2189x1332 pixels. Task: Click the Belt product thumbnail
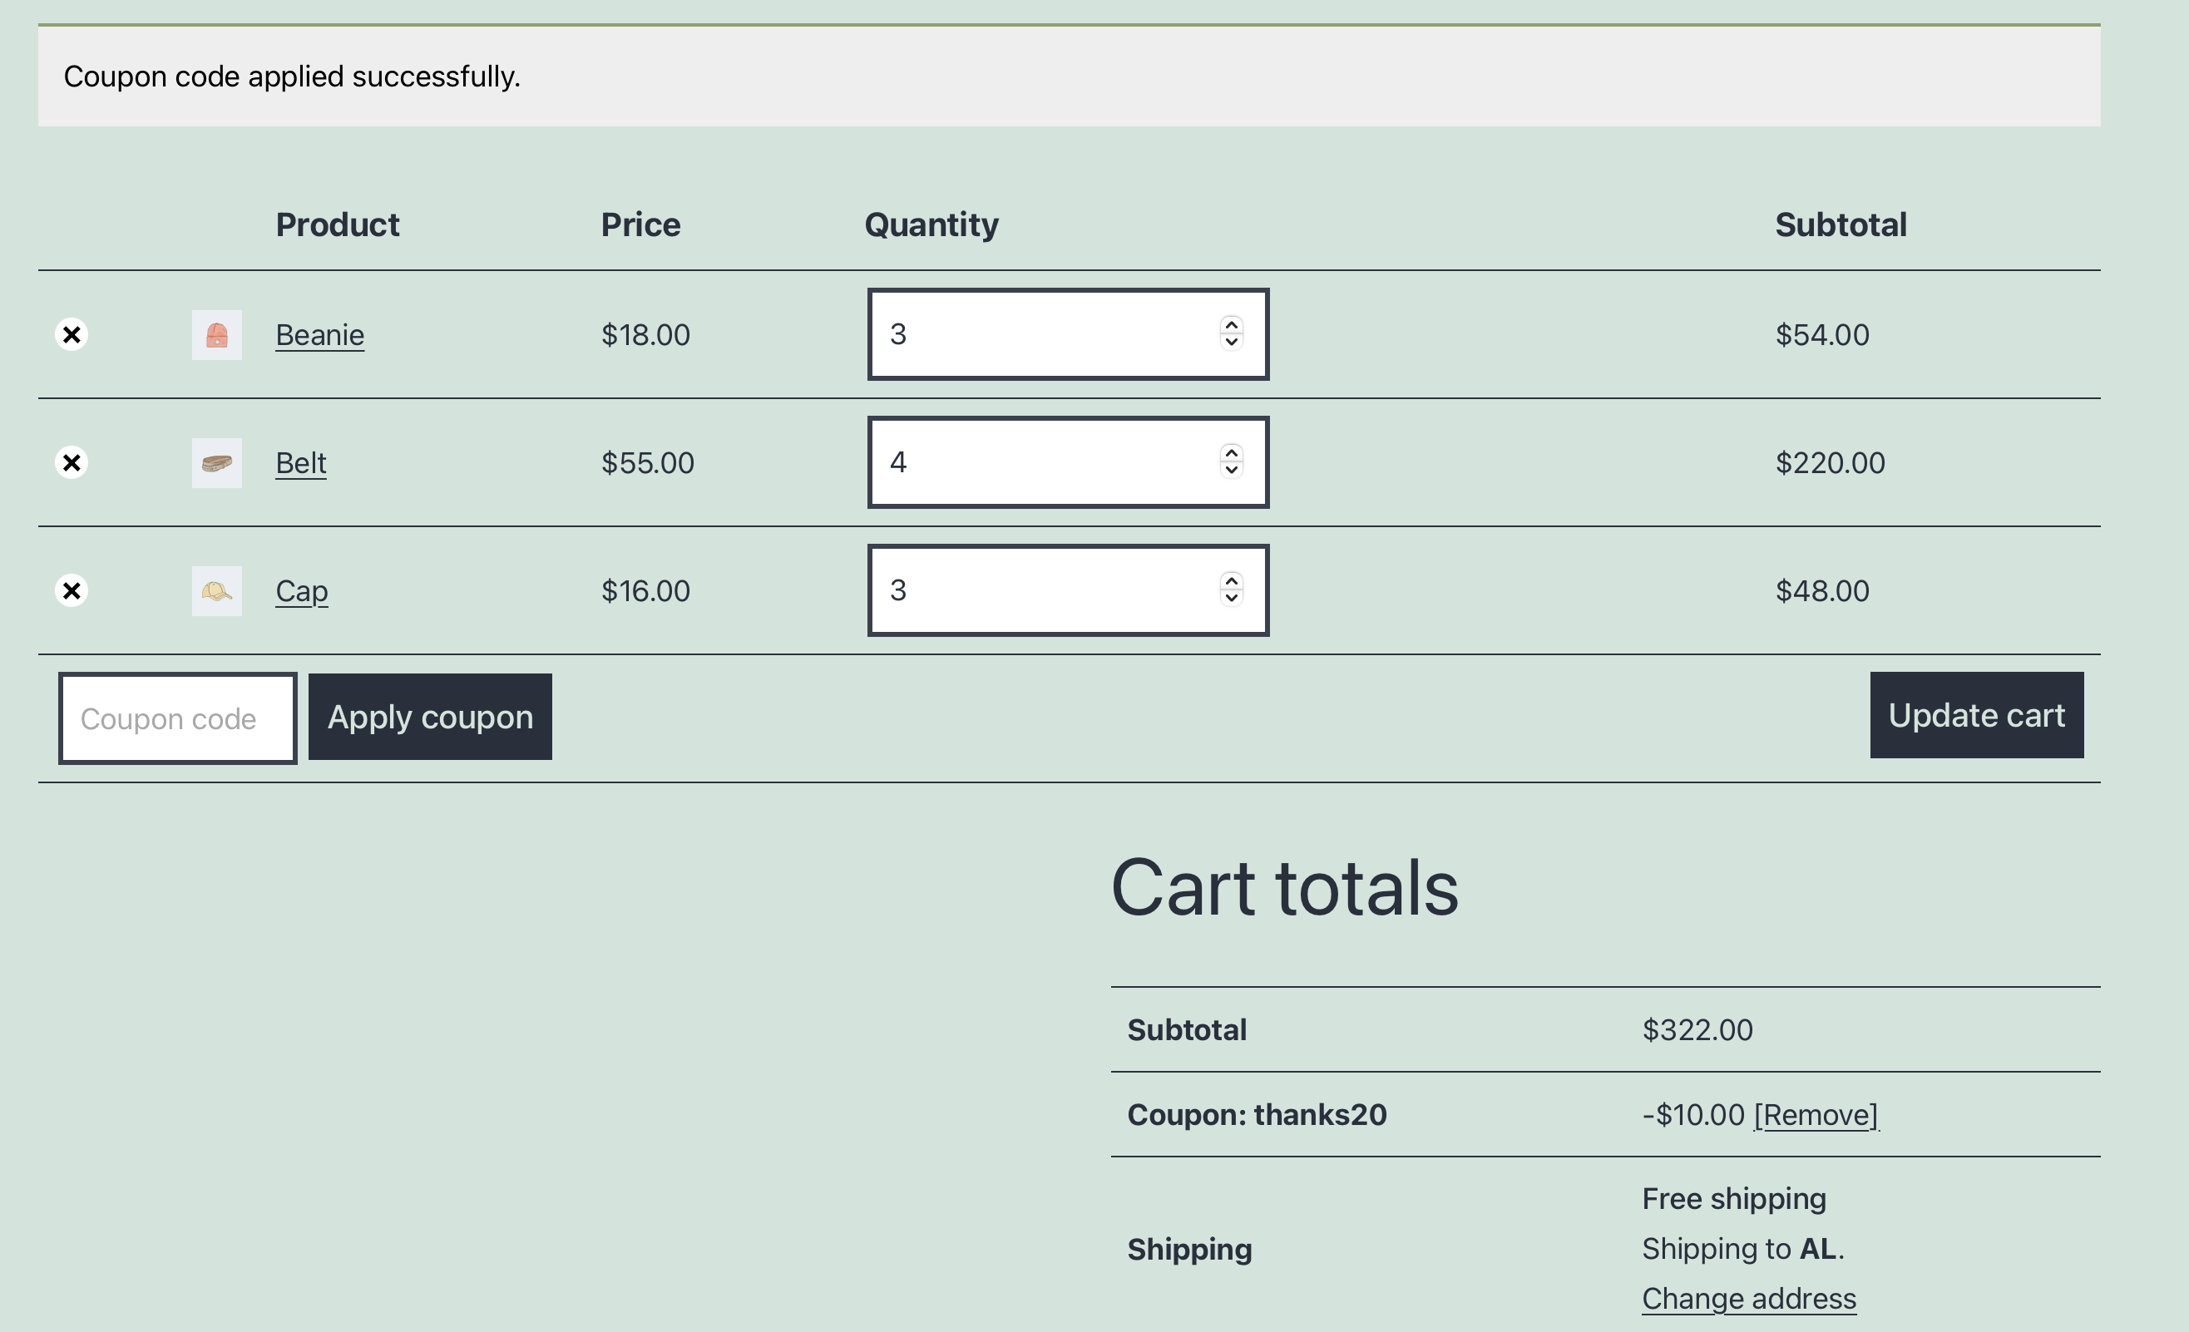tap(216, 462)
